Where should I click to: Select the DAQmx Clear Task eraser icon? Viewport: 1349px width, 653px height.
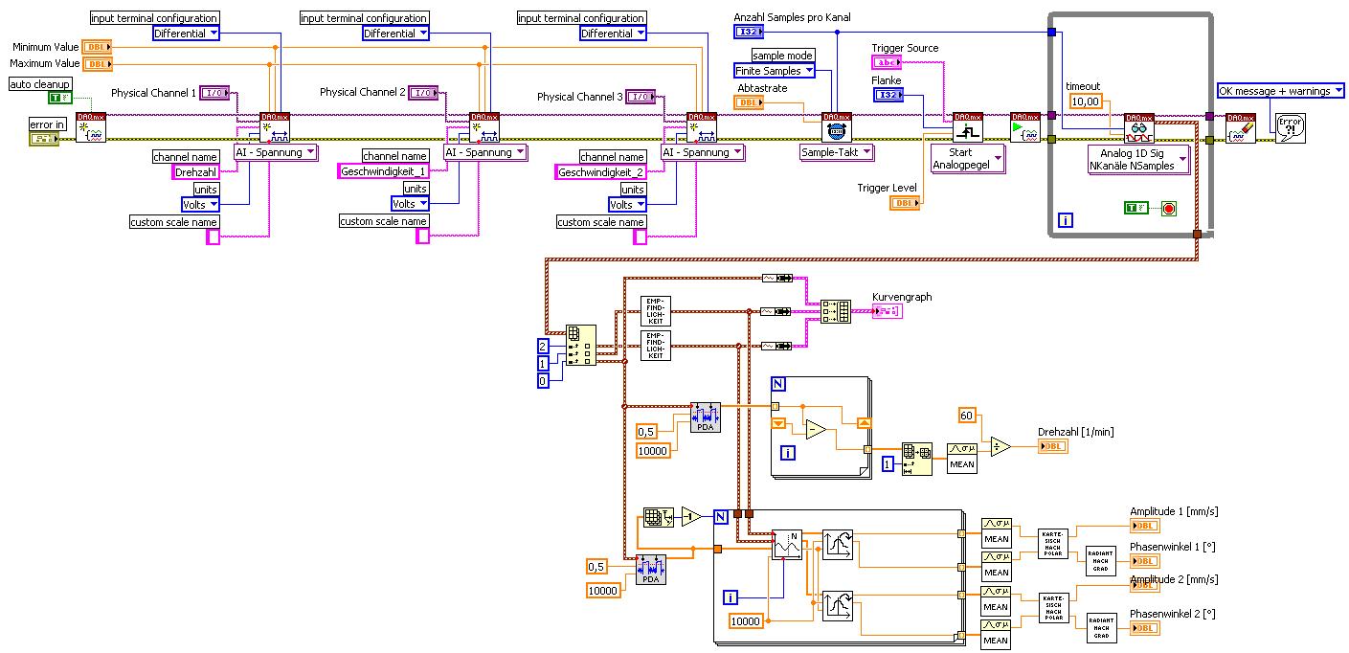click(x=1241, y=127)
